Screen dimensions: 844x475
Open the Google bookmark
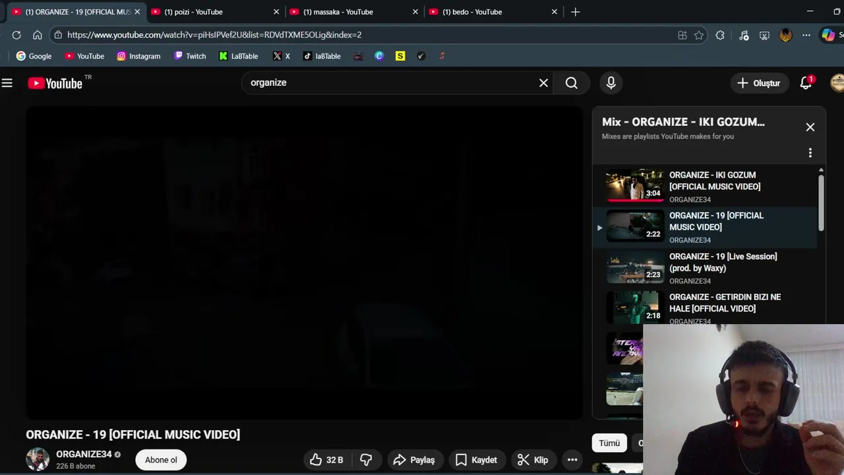pyautogui.click(x=34, y=56)
